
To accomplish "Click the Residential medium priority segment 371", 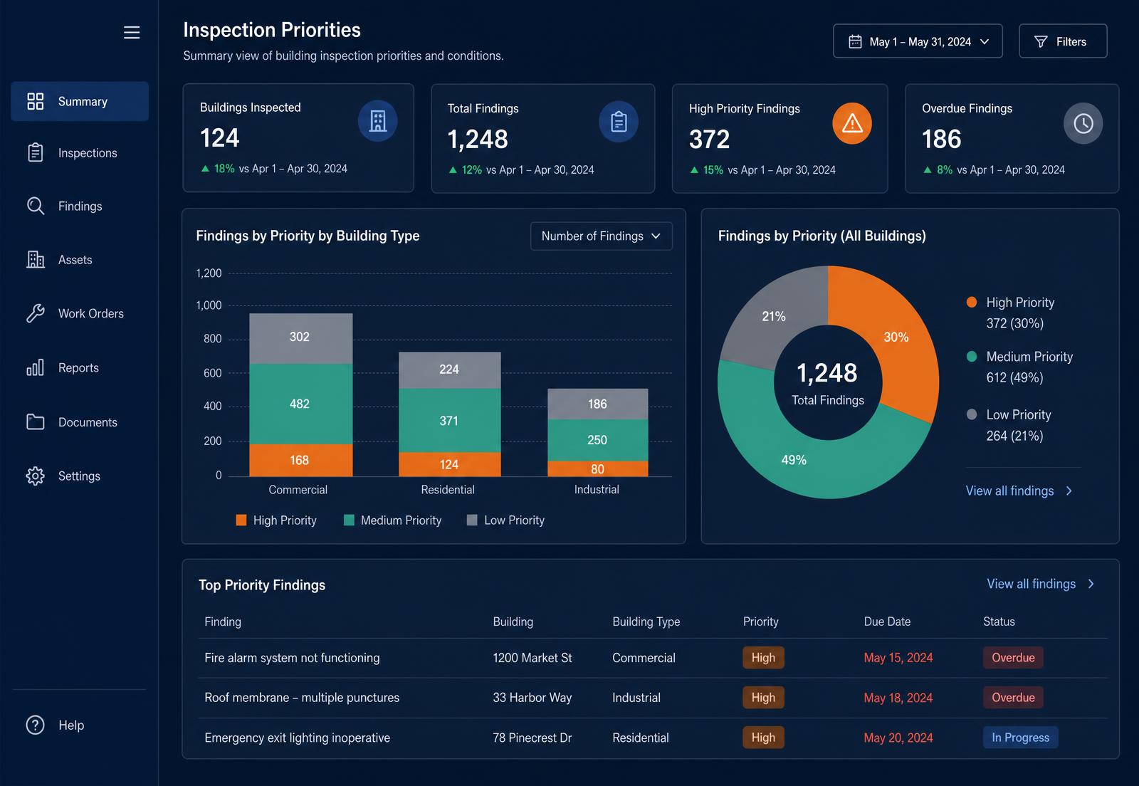I will (x=449, y=421).
